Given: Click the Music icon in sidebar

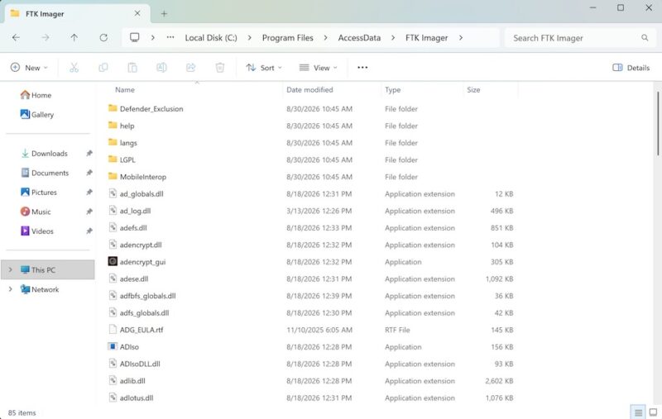Looking at the screenshot, I should click(x=26, y=212).
